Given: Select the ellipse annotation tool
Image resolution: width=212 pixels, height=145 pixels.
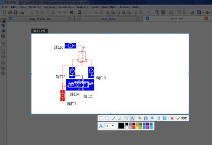Looking at the screenshot, I should tap(107, 118).
